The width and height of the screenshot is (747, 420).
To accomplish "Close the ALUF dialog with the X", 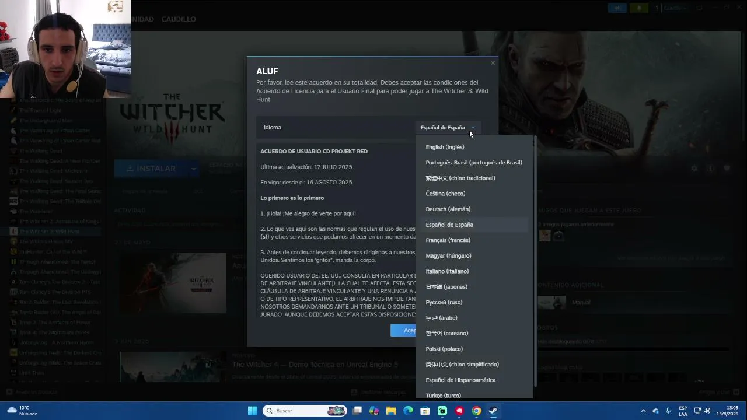I will point(493,63).
